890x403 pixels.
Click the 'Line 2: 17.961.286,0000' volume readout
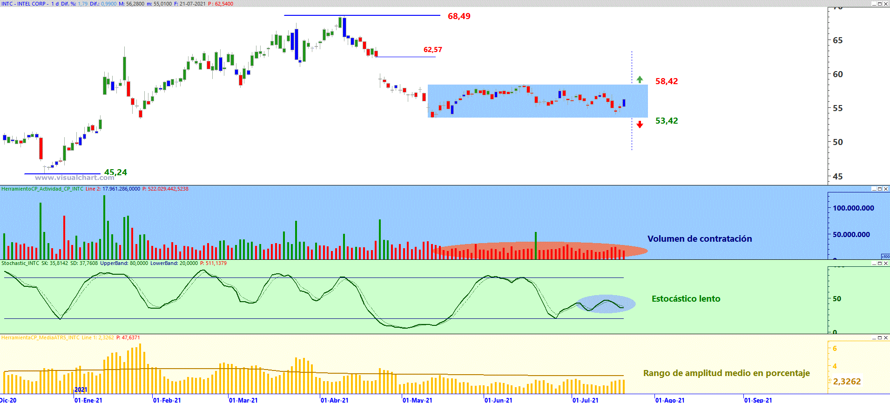(113, 189)
